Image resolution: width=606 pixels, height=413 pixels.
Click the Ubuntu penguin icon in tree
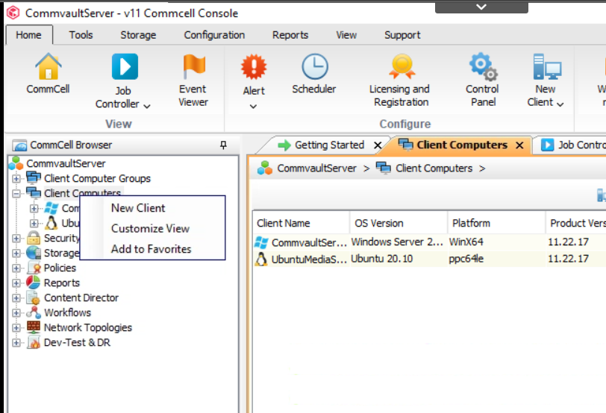tap(51, 223)
